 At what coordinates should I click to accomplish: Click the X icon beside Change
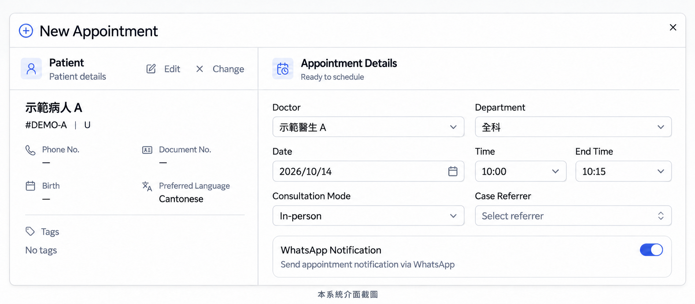pos(200,69)
